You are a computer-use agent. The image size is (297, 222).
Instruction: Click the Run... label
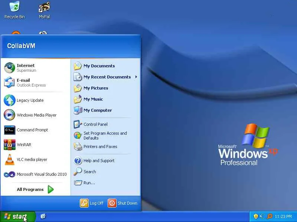tap(89, 183)
